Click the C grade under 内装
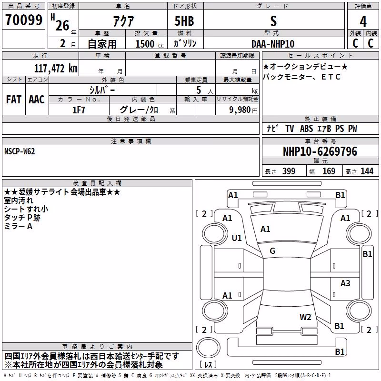Screen dimensions: 381x381 [x=371, y=43]
